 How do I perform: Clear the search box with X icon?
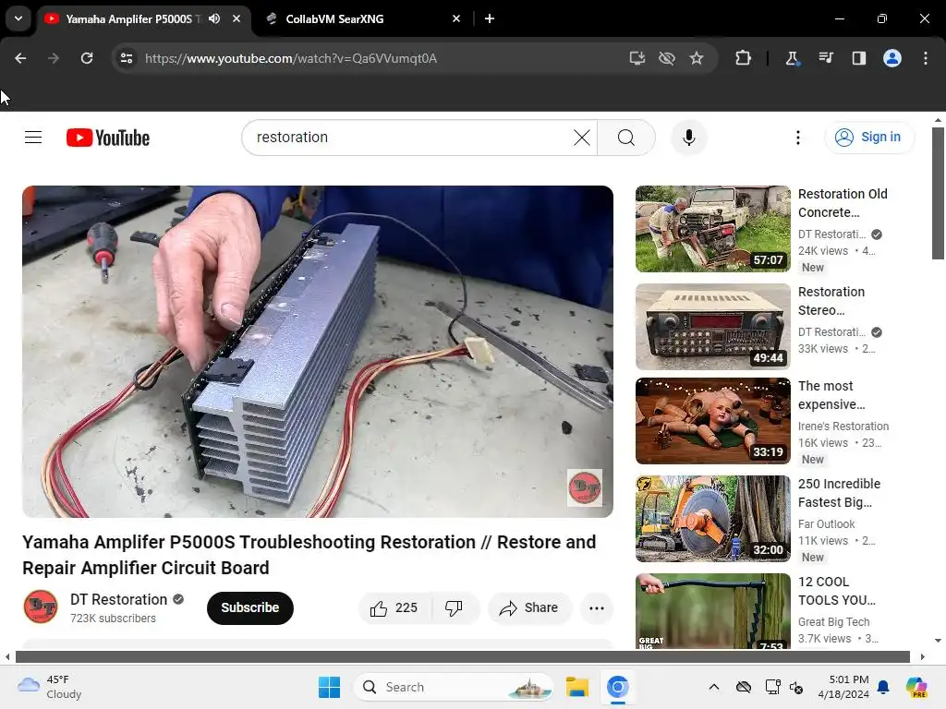click(x=582, y=138)
